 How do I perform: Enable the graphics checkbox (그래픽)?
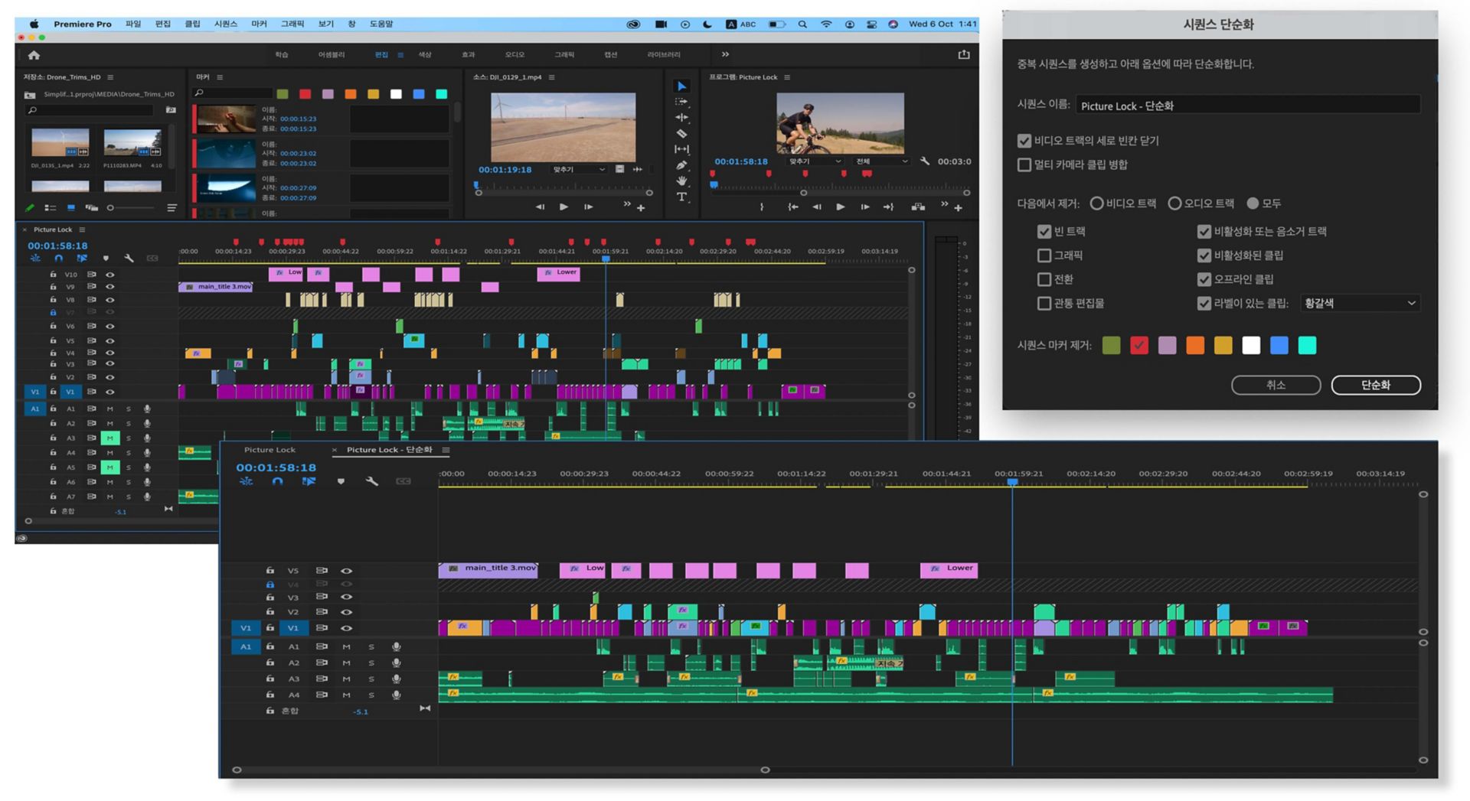(1044, 256)
